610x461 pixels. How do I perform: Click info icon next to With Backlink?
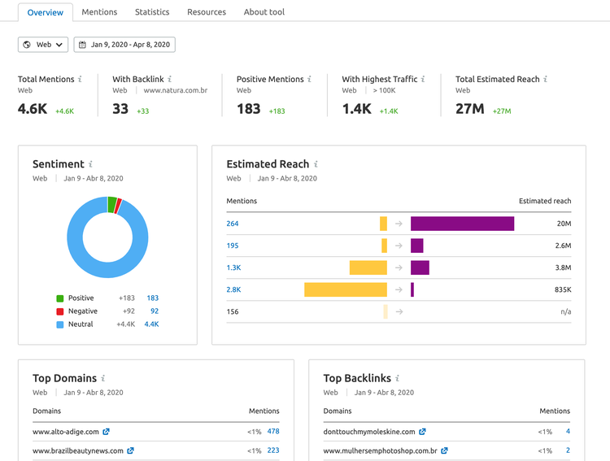tap(170, 79)
